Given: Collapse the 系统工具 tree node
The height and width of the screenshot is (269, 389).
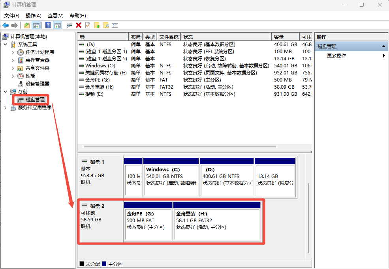Looking at the screenshot, I should pos(5,45).
